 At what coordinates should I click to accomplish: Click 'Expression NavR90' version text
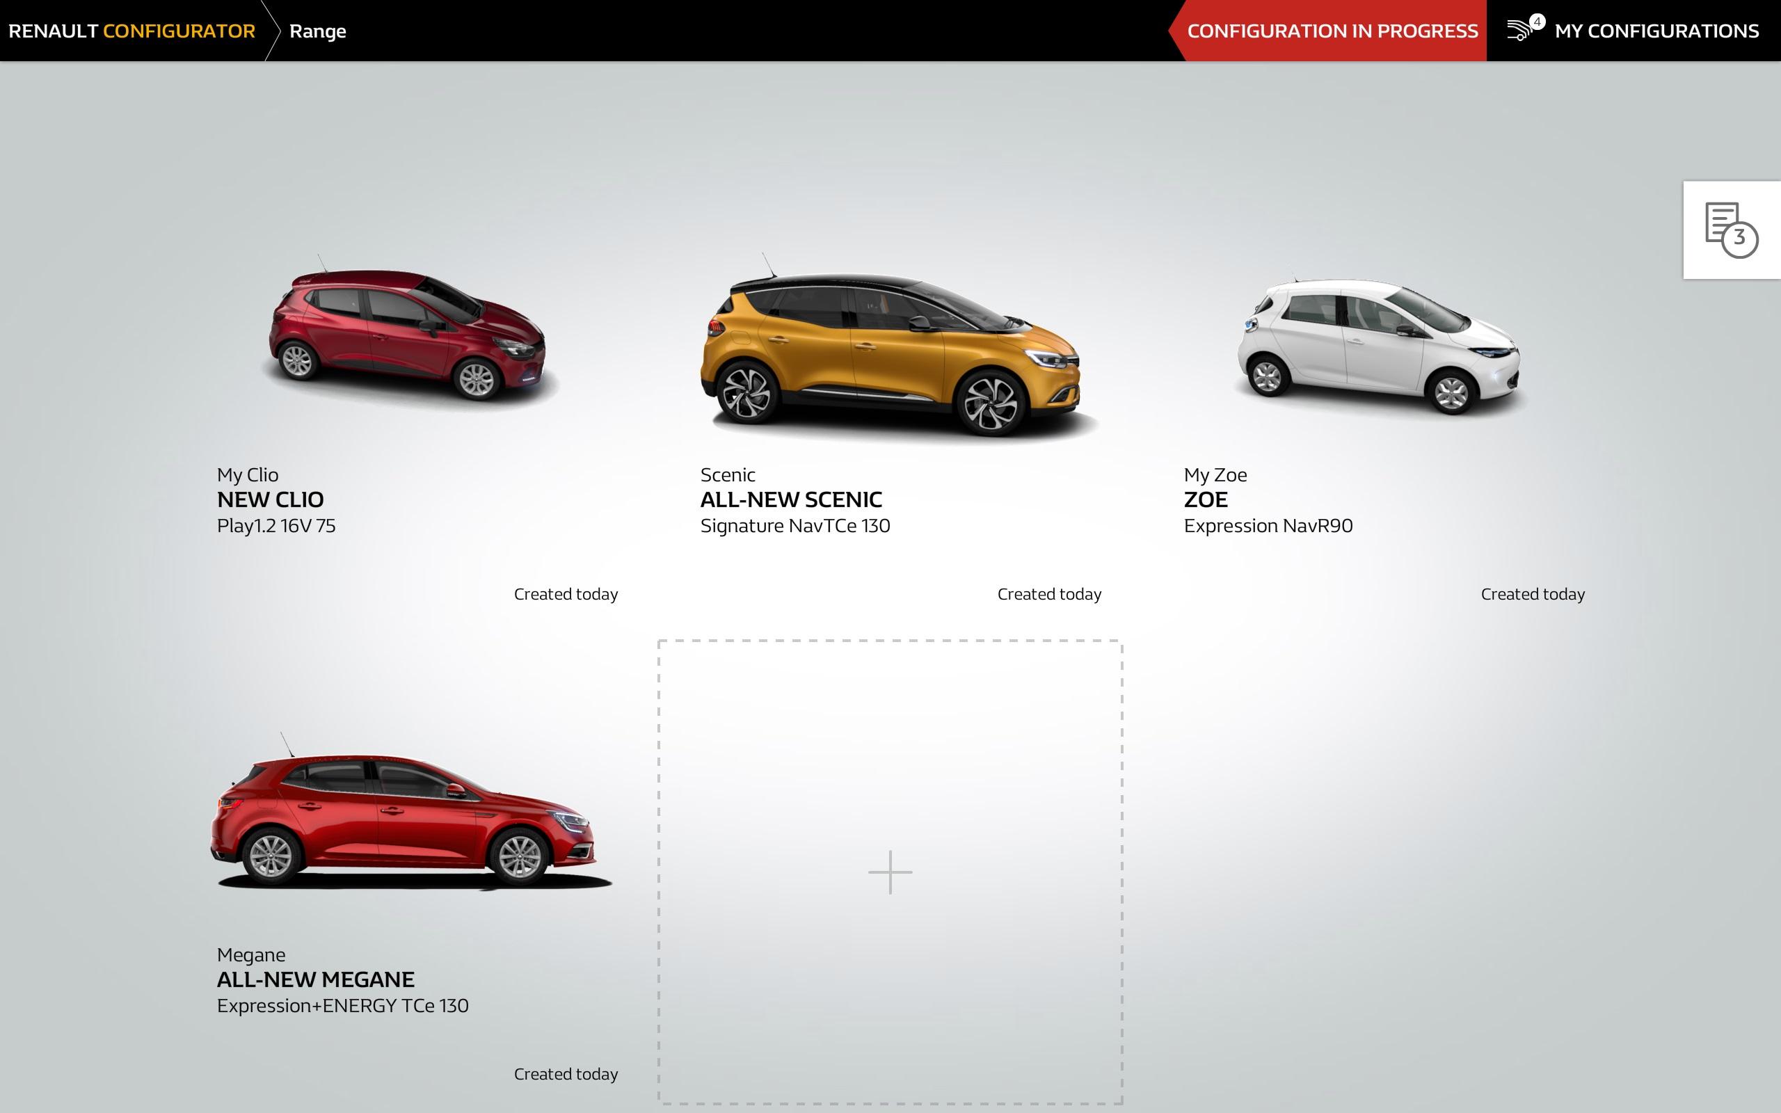[1268, 526]
